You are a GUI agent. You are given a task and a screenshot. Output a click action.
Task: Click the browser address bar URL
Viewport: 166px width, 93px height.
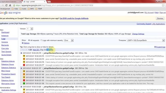tap(54, 5)
